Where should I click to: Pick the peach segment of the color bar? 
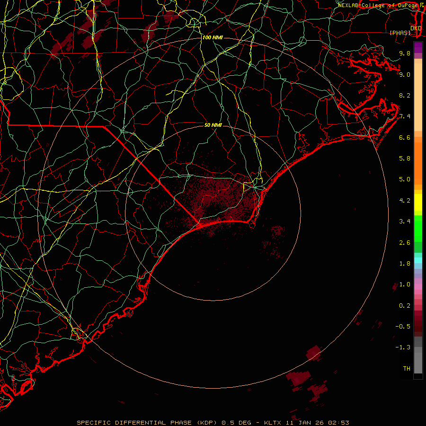[x=418, y=97]
